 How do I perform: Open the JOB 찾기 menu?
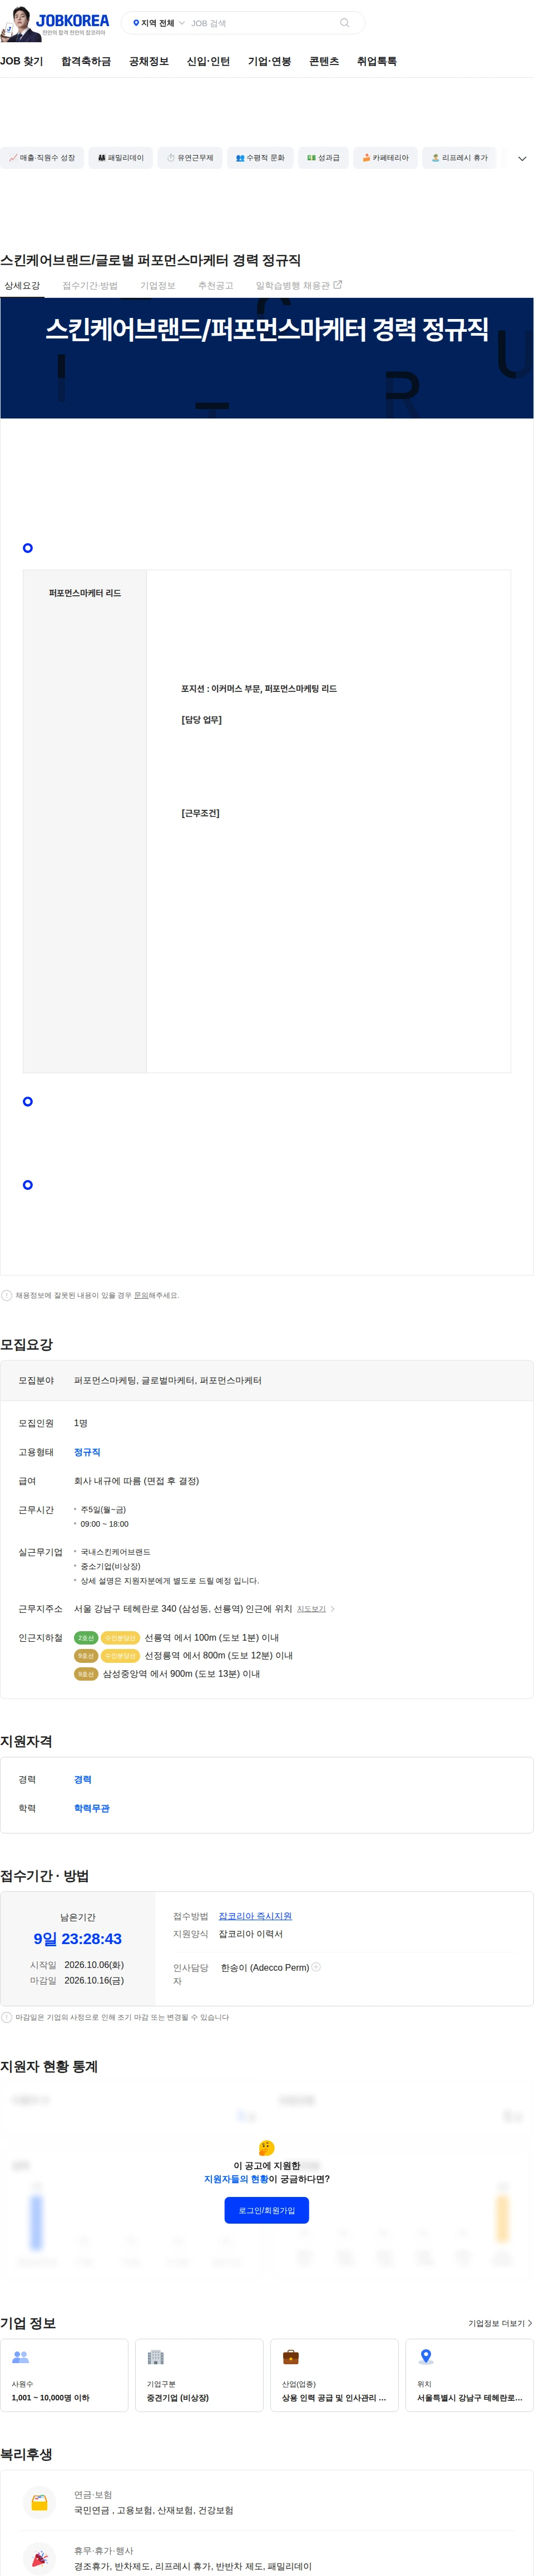coord(22,61)
